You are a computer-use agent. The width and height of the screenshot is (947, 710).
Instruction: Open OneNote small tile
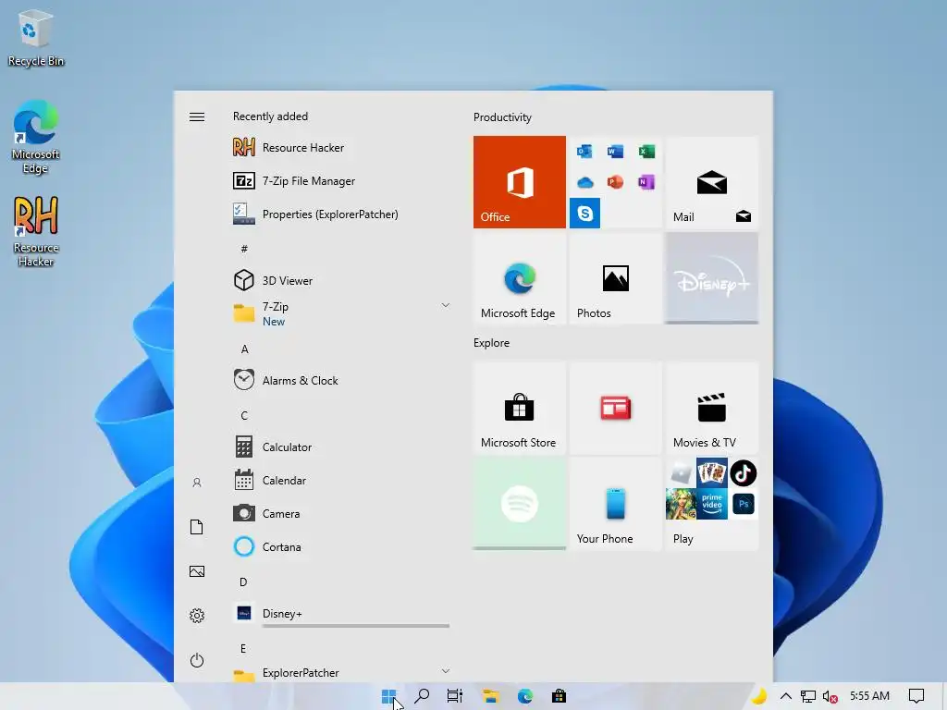(646, 182)
